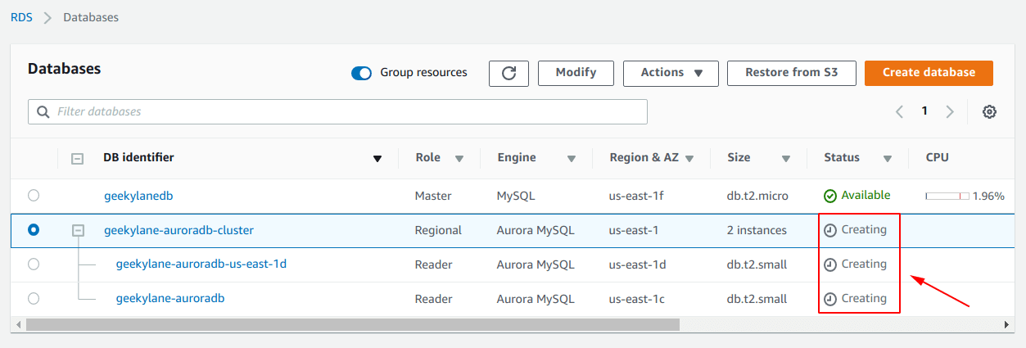The height and width of the screenshot is (348, 1026).
Task: Click the clock icon for geekylane-auroradb-cluster status
Action: 830,230
